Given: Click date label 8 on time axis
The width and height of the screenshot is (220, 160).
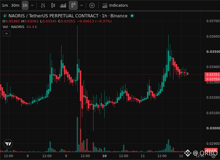Looking at the screenshot, I should 28,156.
